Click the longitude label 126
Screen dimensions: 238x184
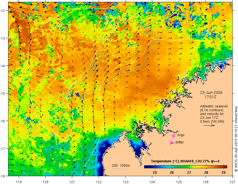[x=206, y=182]
